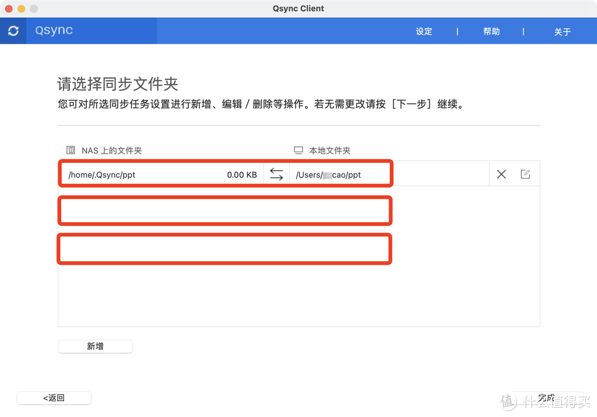
Task: Click <返回 to go back
Action: click(x=54, y=398)
